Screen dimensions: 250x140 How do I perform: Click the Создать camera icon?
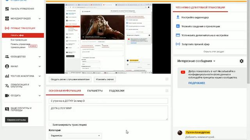(7, 96)
